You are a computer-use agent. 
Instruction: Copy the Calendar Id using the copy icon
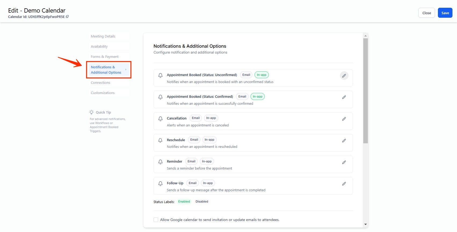click(67, 17)
